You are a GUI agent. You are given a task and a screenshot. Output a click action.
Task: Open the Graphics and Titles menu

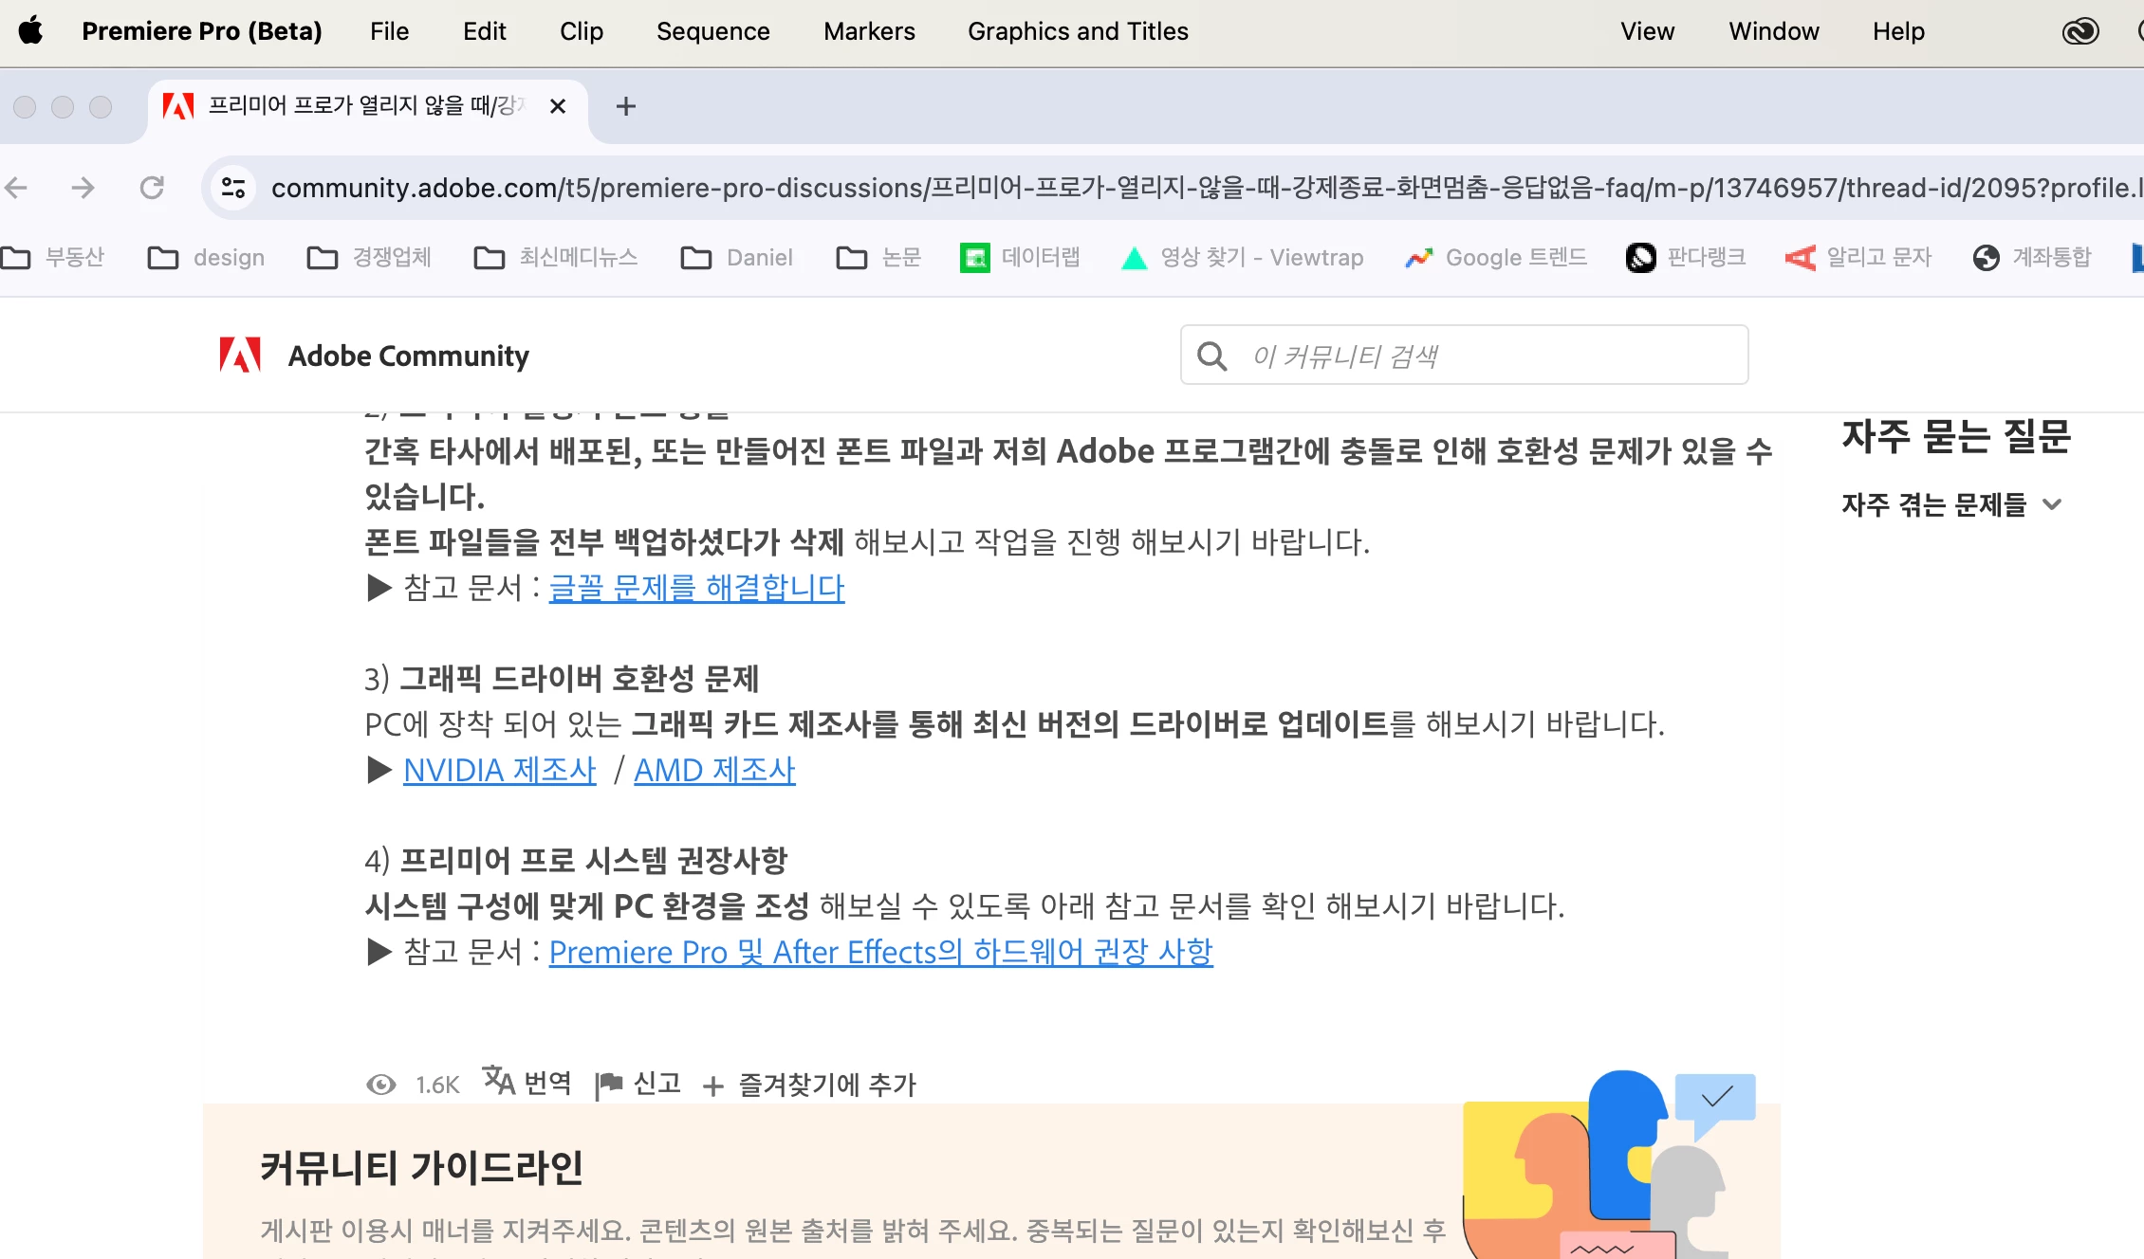click(1078, 31)
